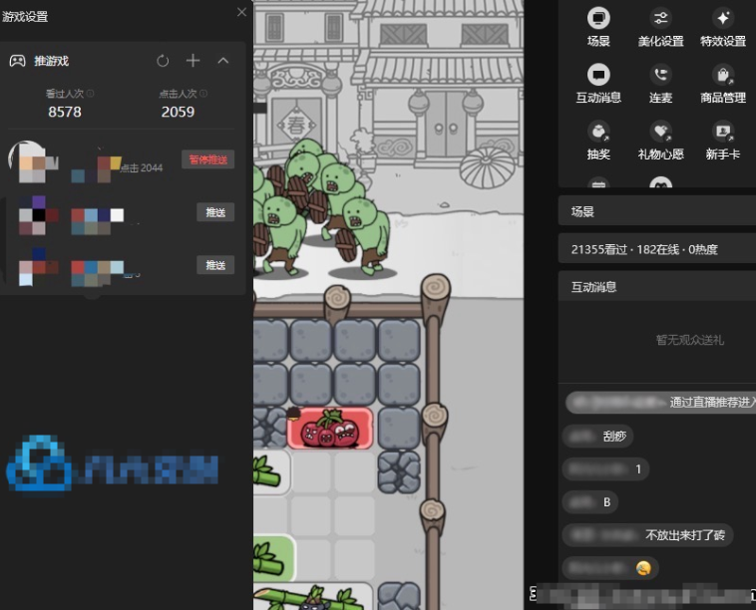
Task: Expand the 场景 panel header bar
Action: click(656, 212)
